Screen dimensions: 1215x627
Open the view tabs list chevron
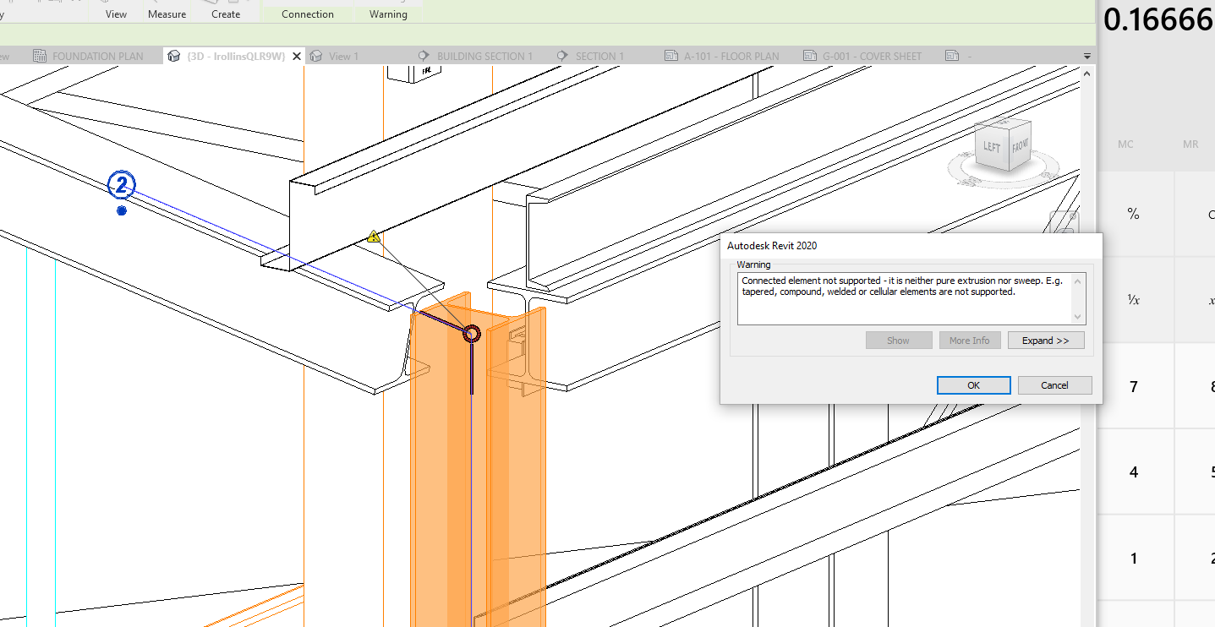[x=1086, y=55]
